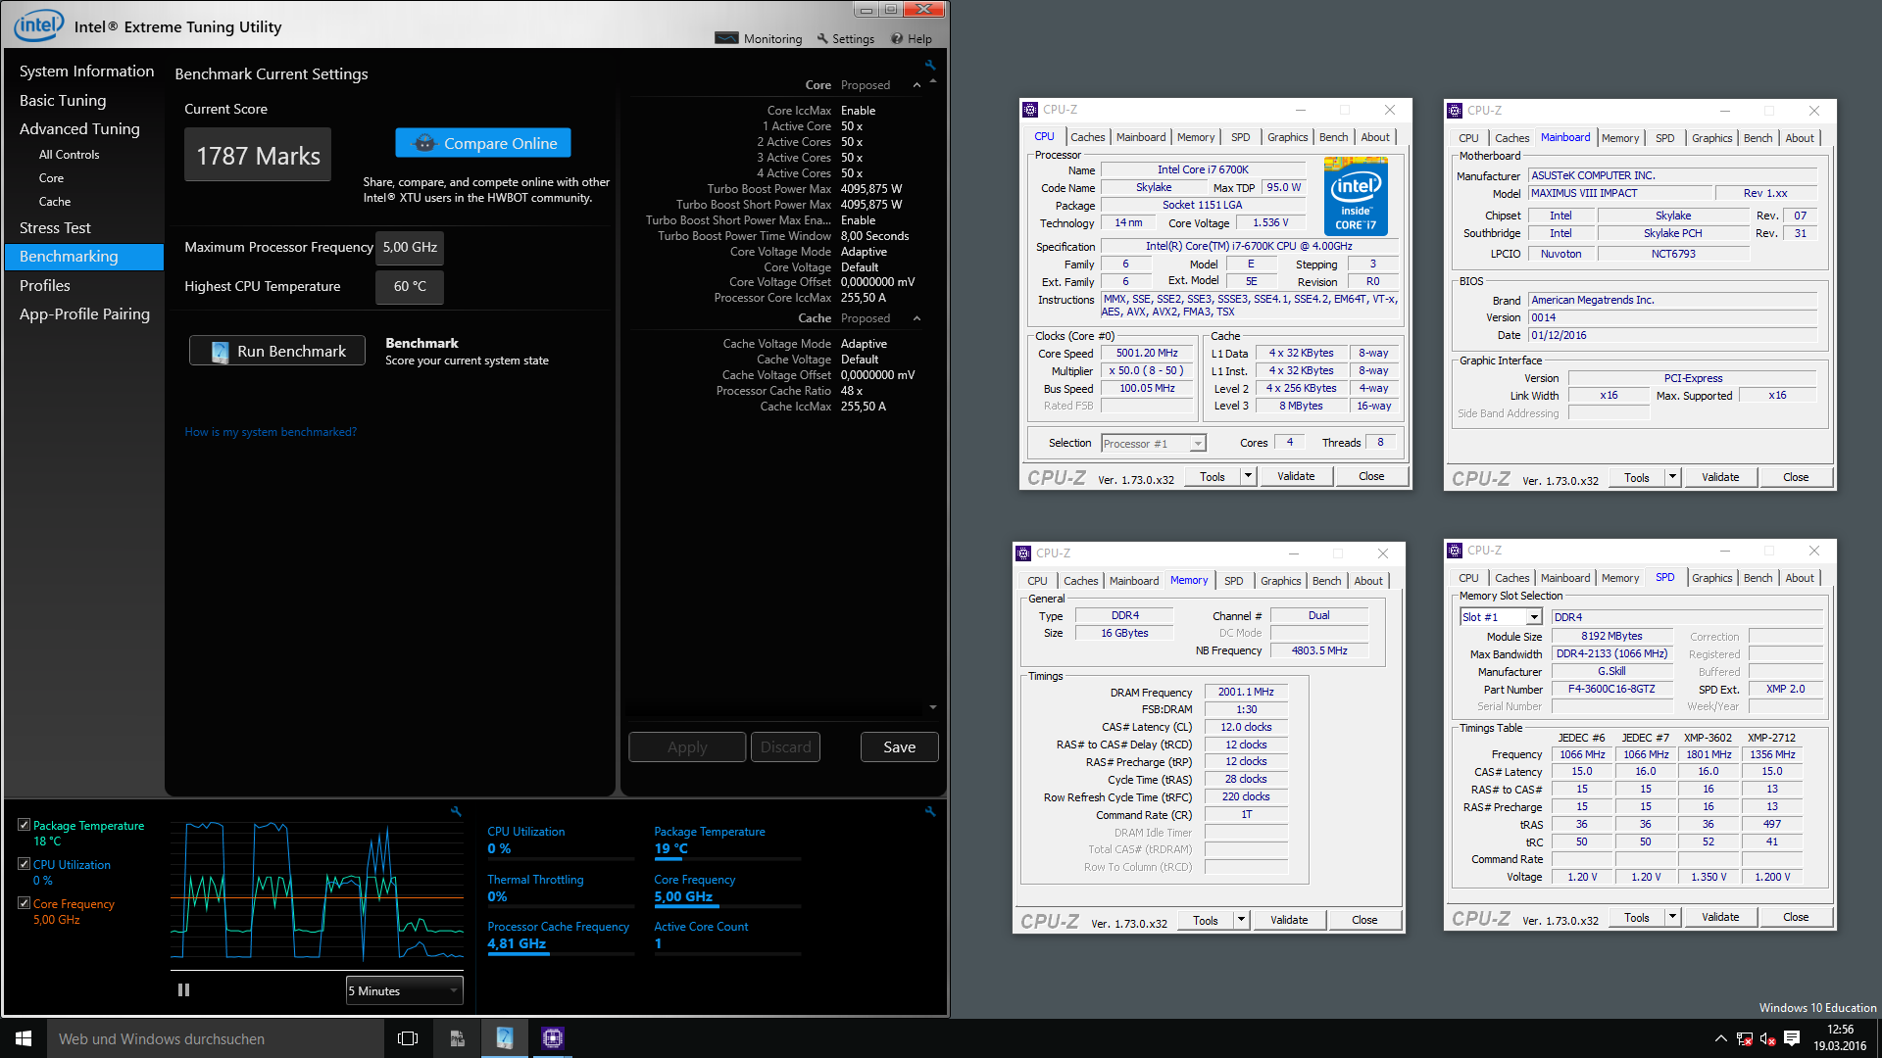Switch to Bench tab in CPU-Z CPU window

(1333, 137)
